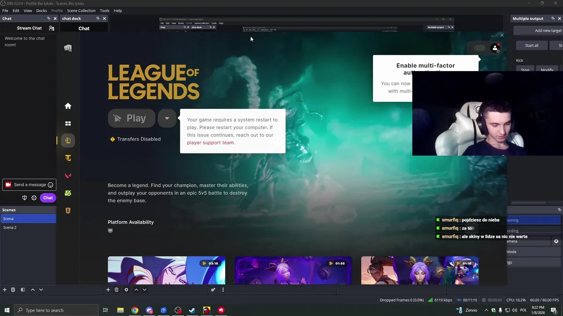Open gear icon beside camera row

pyautogui.click(x=556, y=241)
